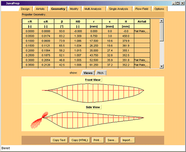186x152 pixels.
Task: Click the Copy Text button
Action: (x=59, y=140)
